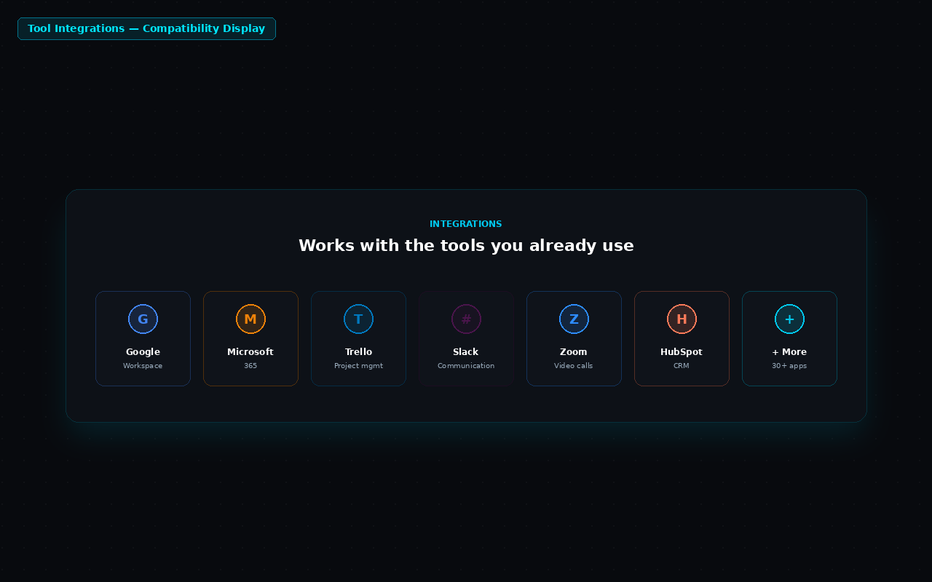Click the 'Tool Integrations — Compatibility Display' badge

[x=146, y=28]
